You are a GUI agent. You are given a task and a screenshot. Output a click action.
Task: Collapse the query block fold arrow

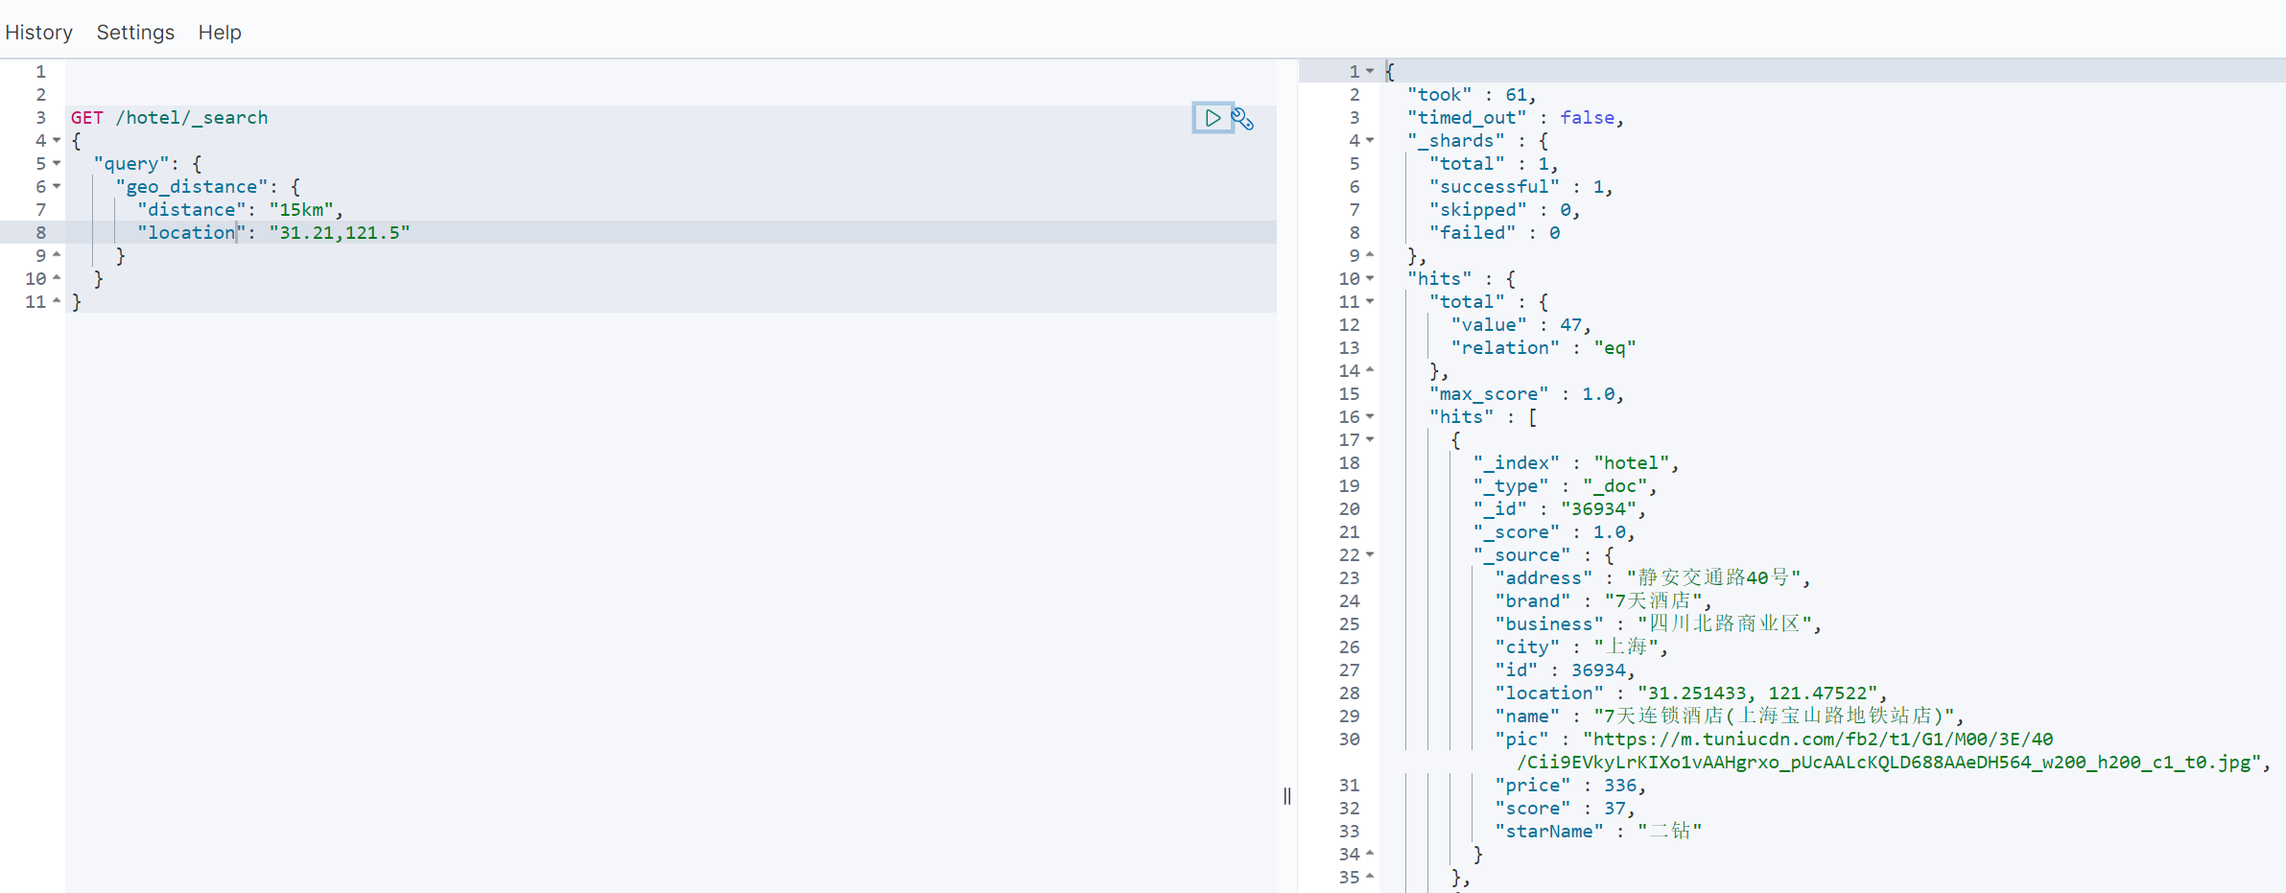[57, 163]
